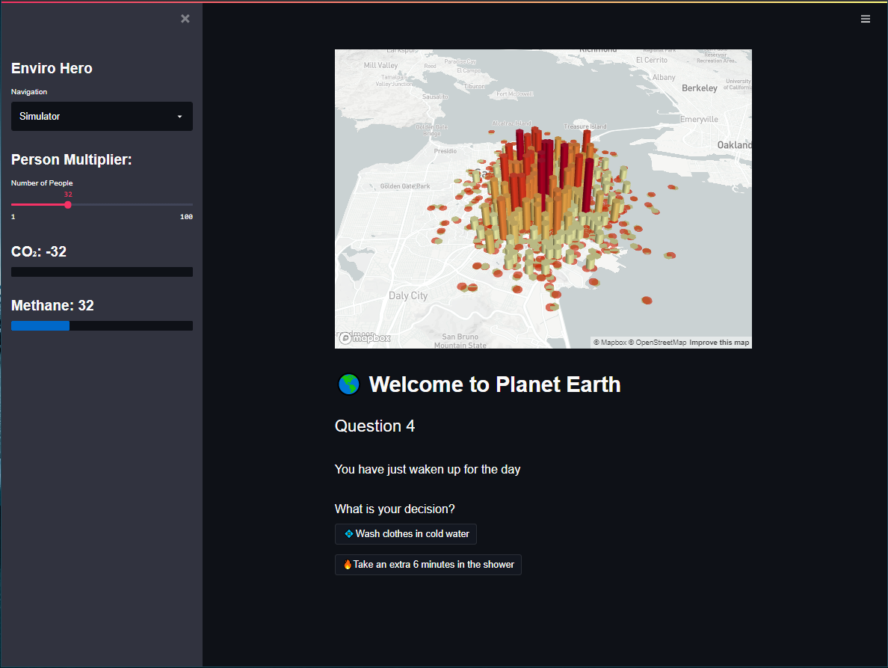Click the Wash clothes in cold water button
Screen dimensions: 888x668
point(405,533)
